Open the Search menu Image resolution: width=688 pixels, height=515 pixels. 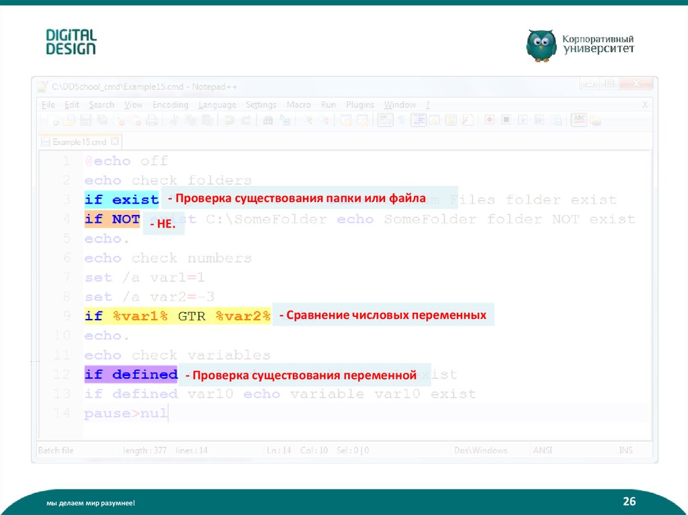(101, 105)
